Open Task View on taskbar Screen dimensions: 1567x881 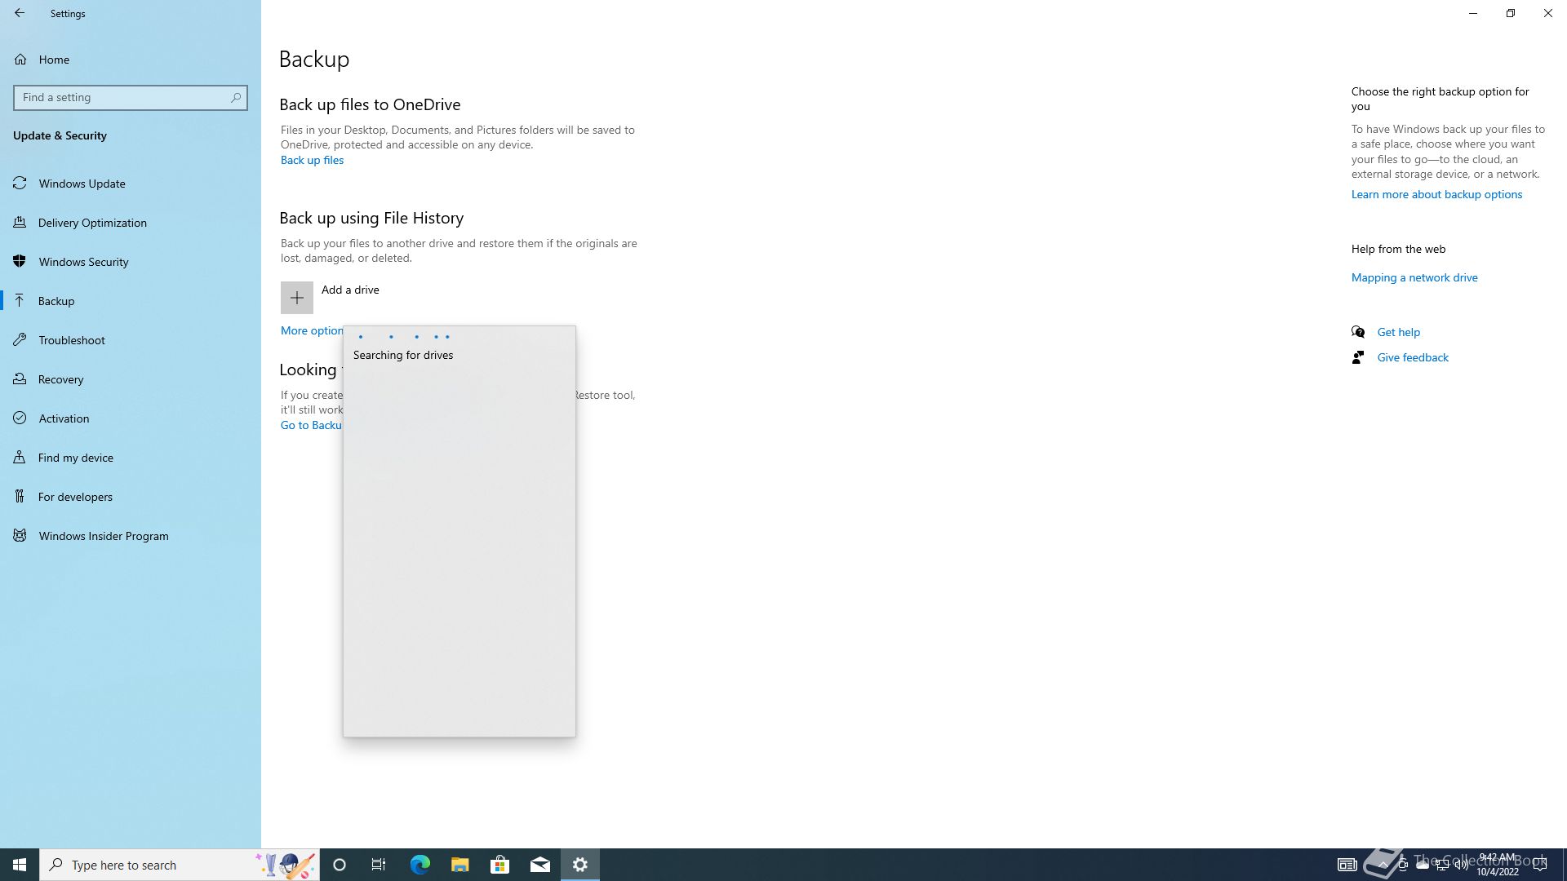379,865
